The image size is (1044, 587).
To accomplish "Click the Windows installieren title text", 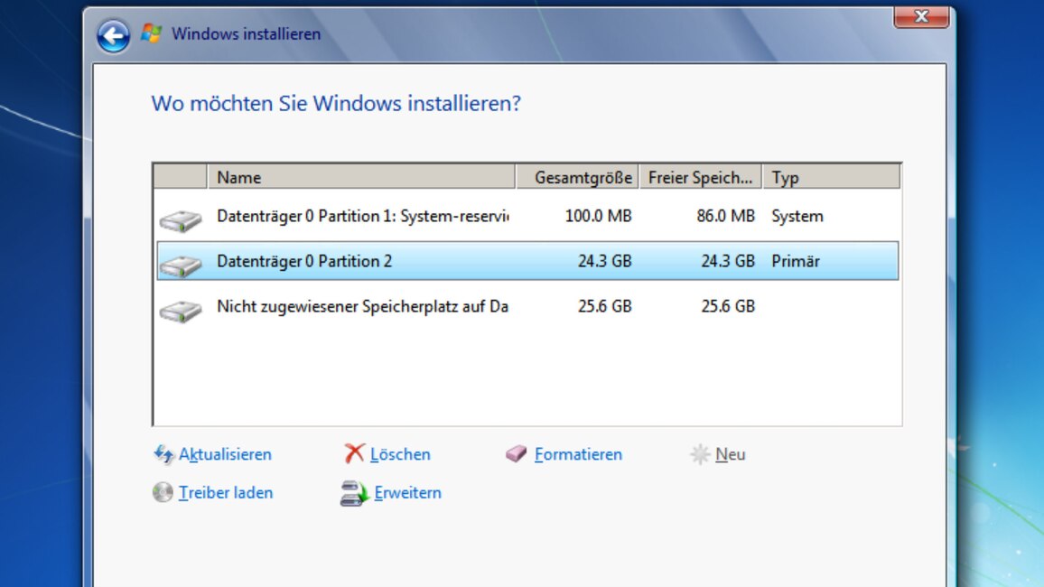I will tap(246, 34).
